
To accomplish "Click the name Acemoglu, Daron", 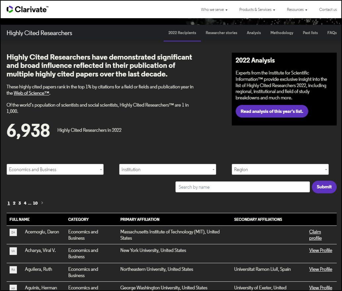I will tap(42, 232).
